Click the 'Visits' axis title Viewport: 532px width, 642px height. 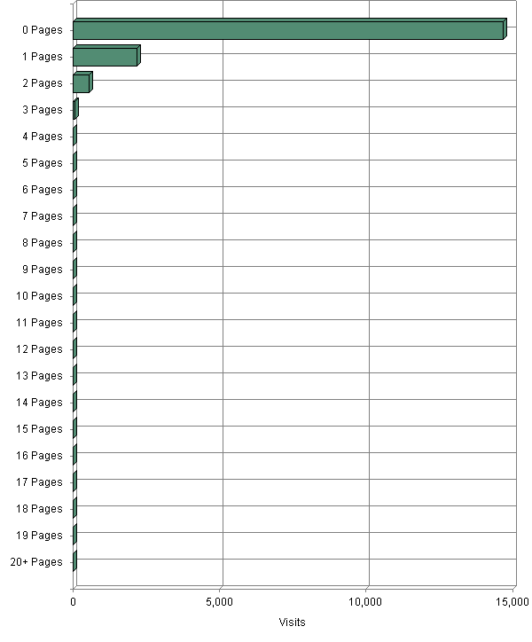pos(292,622)
